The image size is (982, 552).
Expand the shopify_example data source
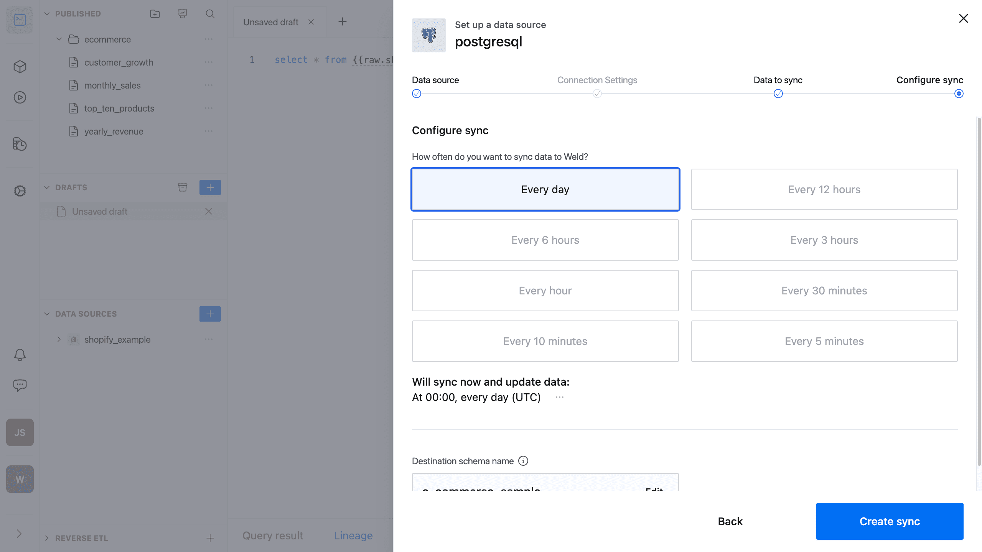[x=59, y=339]
